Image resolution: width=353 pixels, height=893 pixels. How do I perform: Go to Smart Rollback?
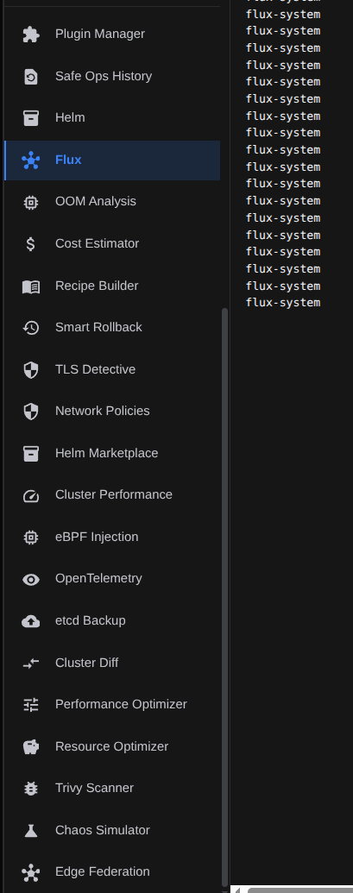click(112, 328)
